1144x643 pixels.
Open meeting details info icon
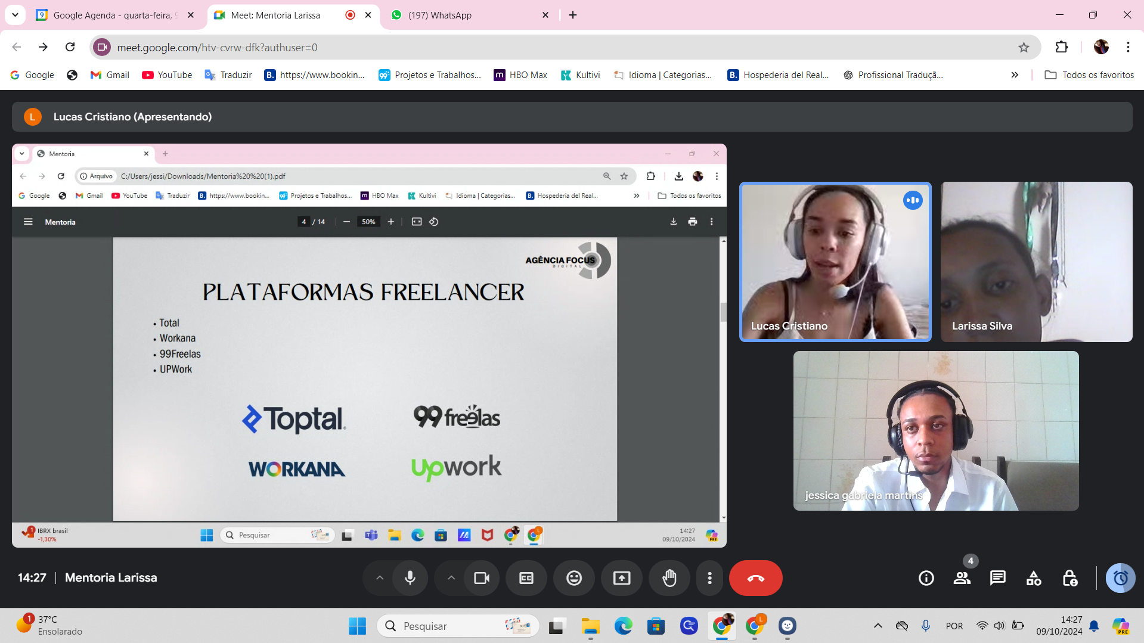pos(926,578)
